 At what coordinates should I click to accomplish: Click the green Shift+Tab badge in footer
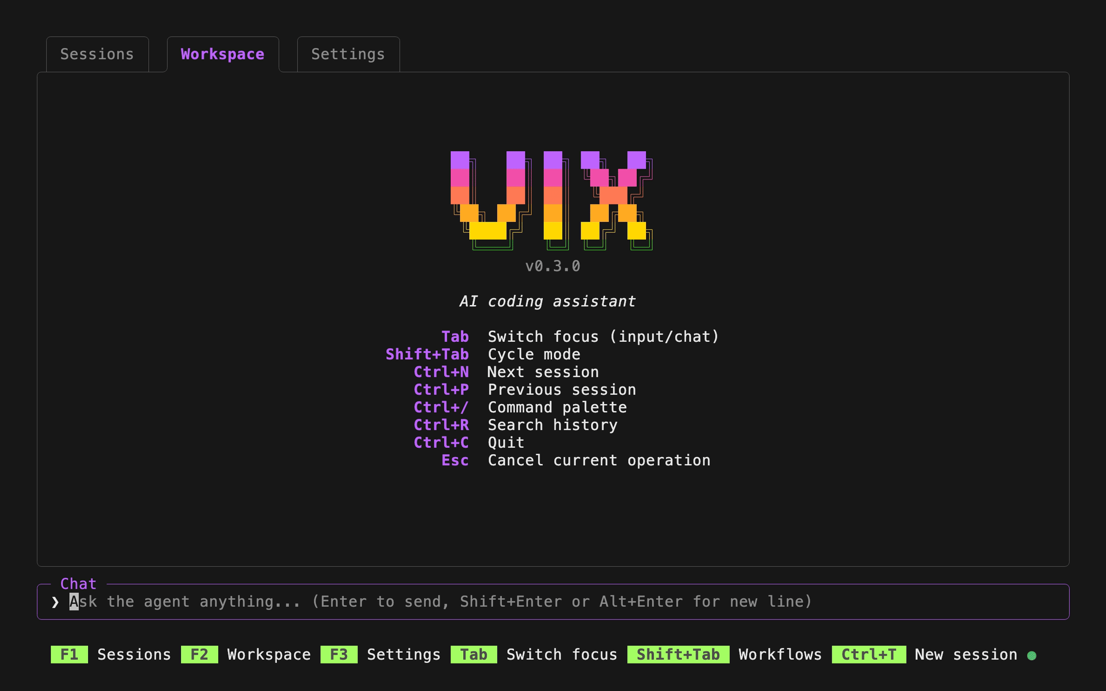pyautogui.click(x=678, y=655)
